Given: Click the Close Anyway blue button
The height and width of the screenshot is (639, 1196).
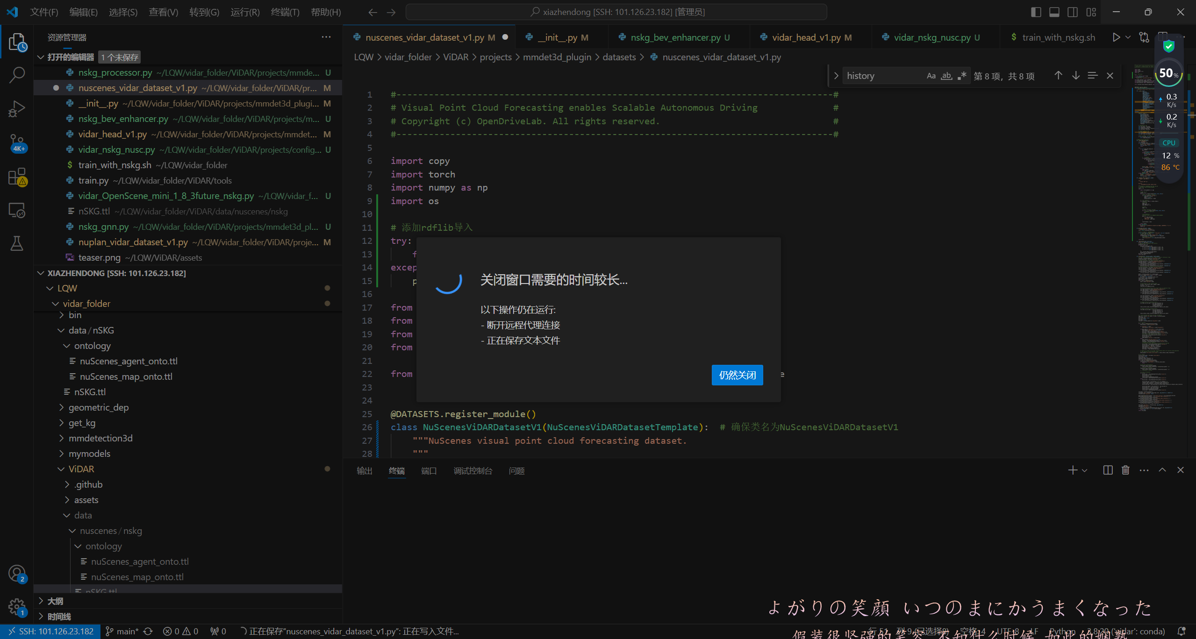Looking at the screenshot, I should (738, 375).
